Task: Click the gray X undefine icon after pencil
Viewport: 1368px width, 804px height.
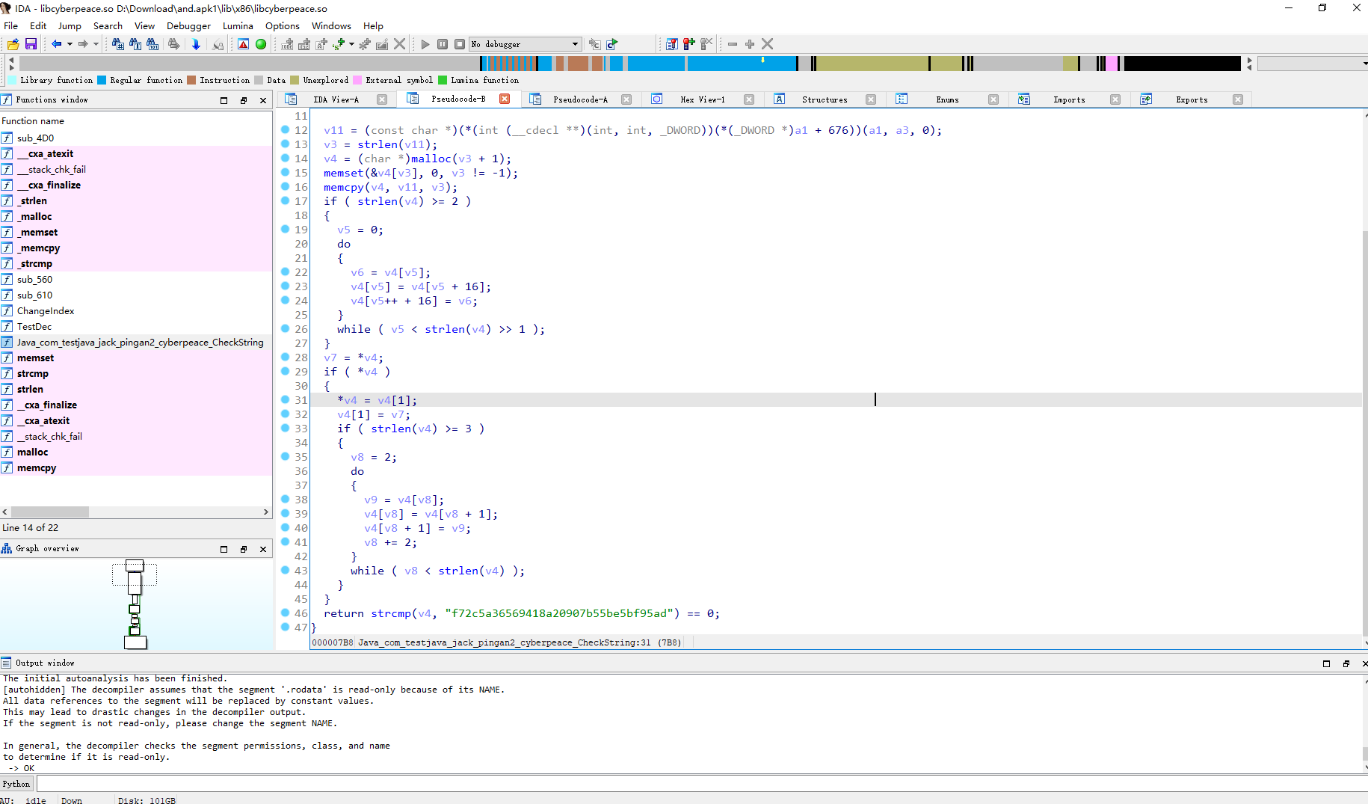Action: coord(400,44)
